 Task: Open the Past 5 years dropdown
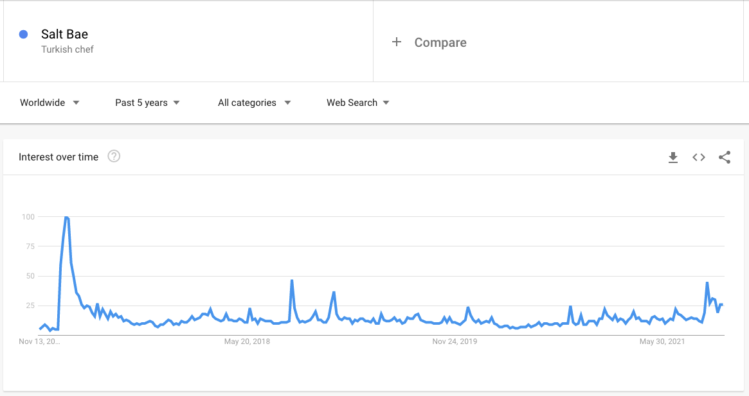point(147,103)
